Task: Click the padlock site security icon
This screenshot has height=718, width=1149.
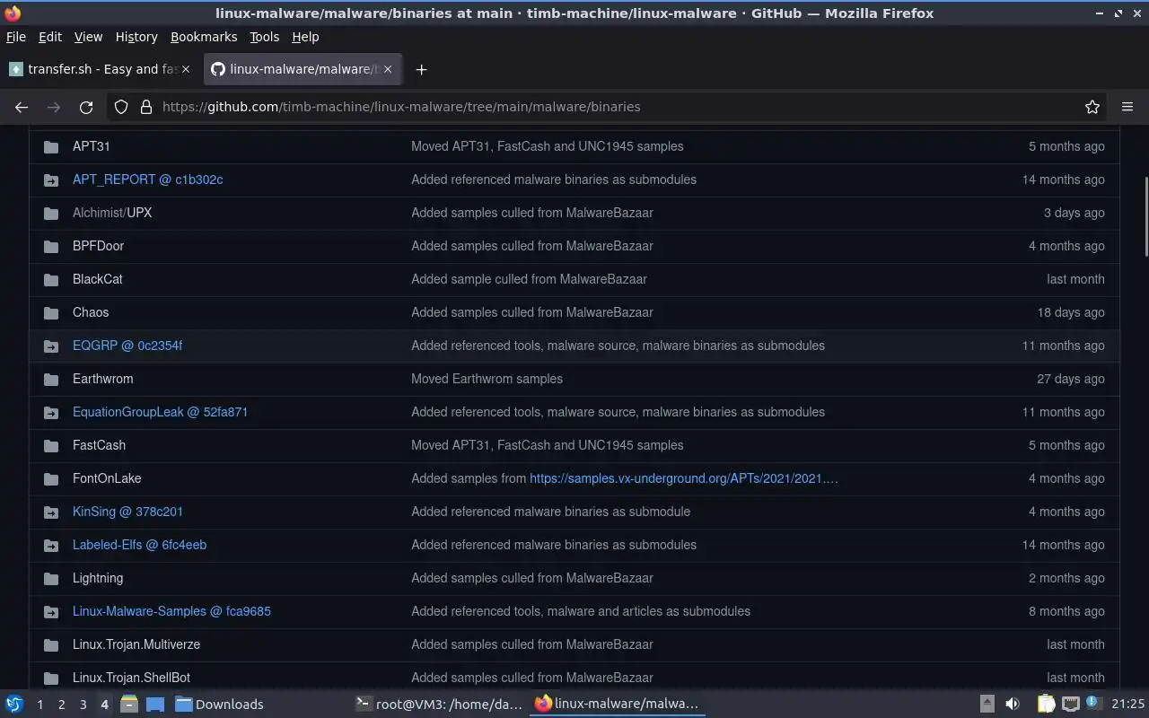Action: pos(146,107)
